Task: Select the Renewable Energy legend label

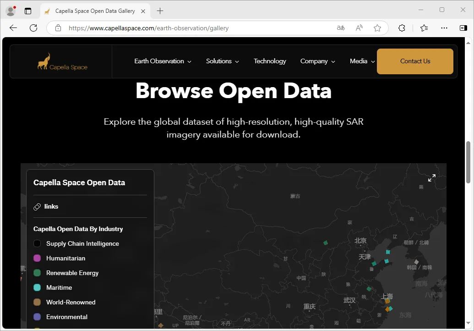Action: (x=72, y=273)
